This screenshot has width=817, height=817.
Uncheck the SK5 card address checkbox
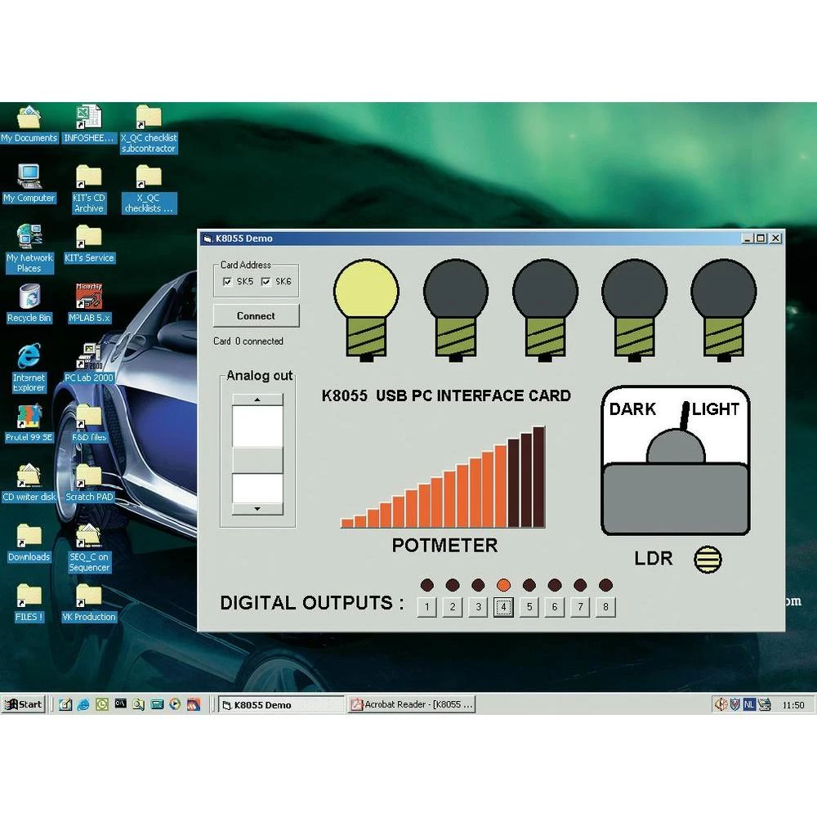coord(227,281)
